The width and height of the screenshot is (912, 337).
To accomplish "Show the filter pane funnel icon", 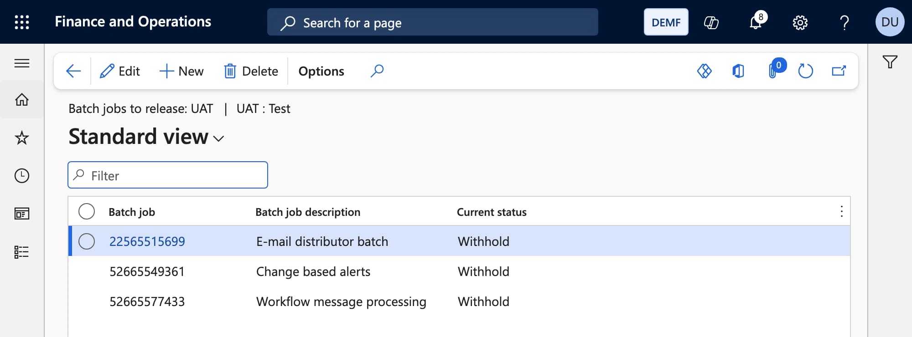I will [x=890, y=62].
